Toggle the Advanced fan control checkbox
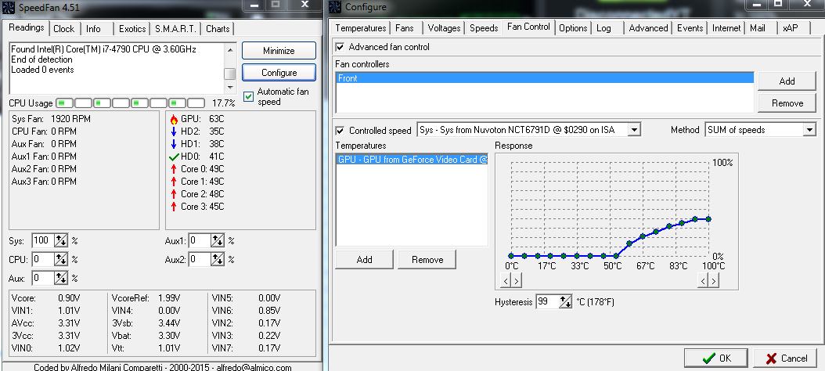The image size is (825, 371). 340,47
